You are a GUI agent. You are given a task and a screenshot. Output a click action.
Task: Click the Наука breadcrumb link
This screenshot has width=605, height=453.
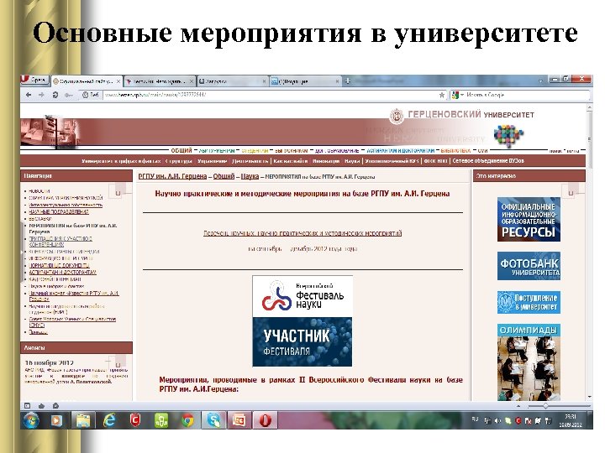tap(250, 176)
